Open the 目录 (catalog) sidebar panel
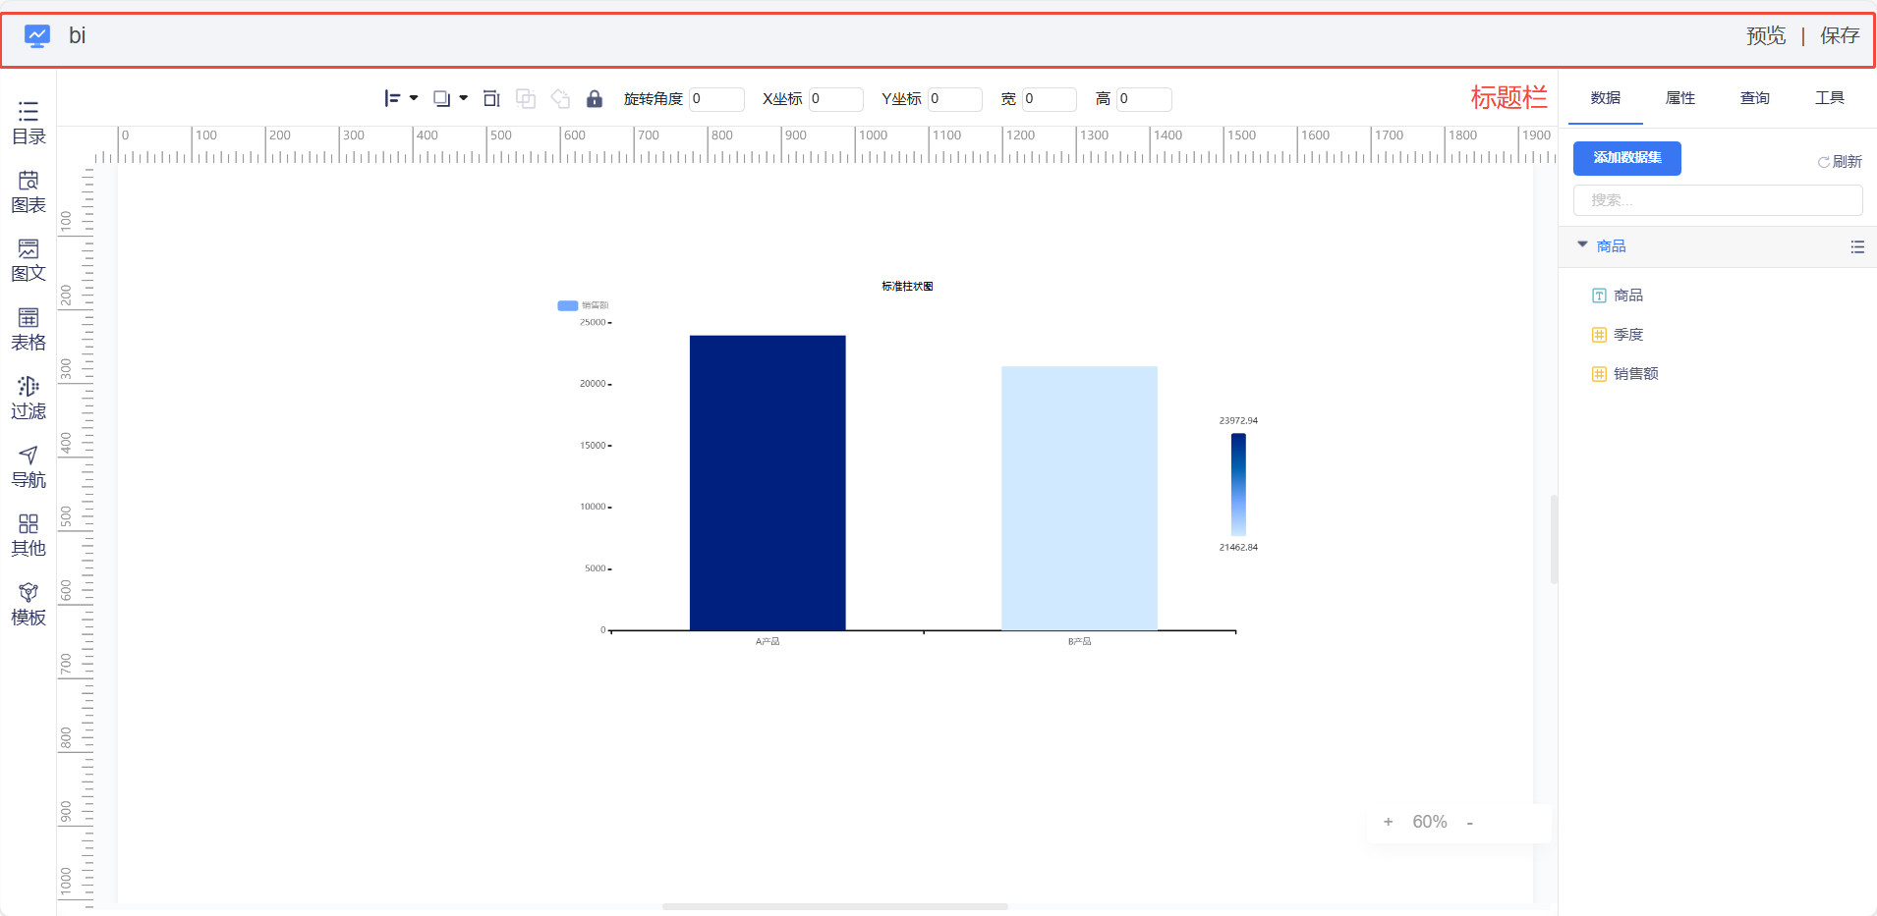This screenshot has width=1877, height=916. coord(28,123)
